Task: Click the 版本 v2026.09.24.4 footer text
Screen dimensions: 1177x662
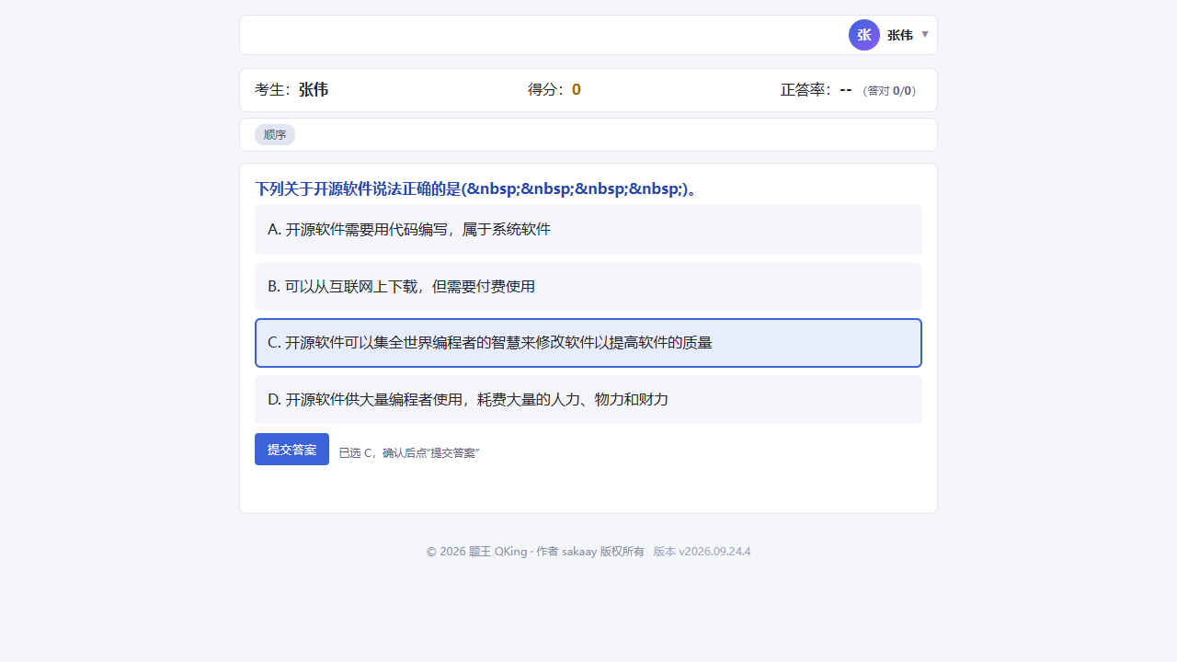Action: [x=703, y=552]
